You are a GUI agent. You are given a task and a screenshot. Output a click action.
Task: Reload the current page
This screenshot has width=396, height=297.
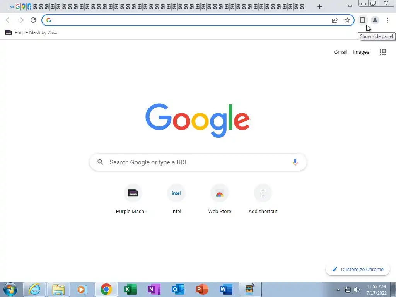(x=33, y=20)
